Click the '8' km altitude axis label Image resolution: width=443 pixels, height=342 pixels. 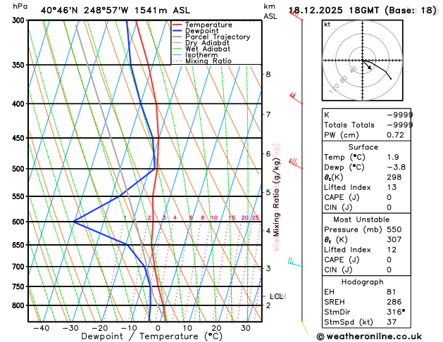tap(268, 74)
